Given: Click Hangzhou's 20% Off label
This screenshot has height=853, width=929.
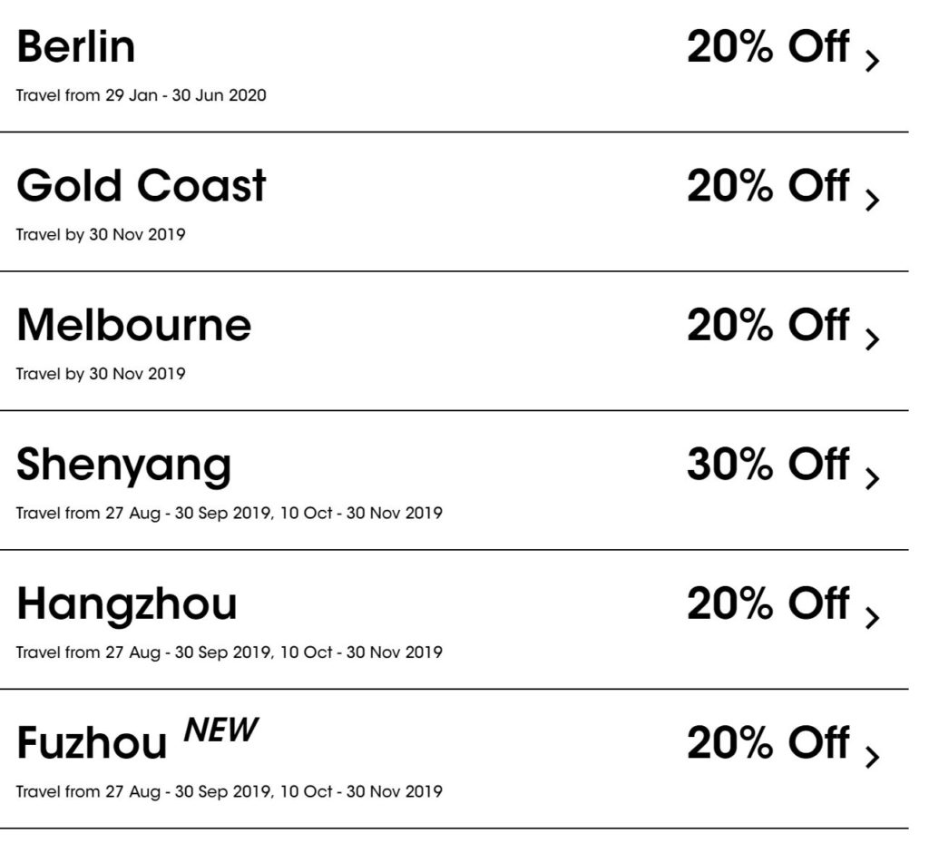Looking at the screenshot, I should (x=768, y=603).
